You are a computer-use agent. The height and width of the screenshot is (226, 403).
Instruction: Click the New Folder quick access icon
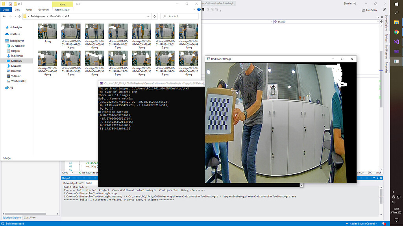coord(15,4)
